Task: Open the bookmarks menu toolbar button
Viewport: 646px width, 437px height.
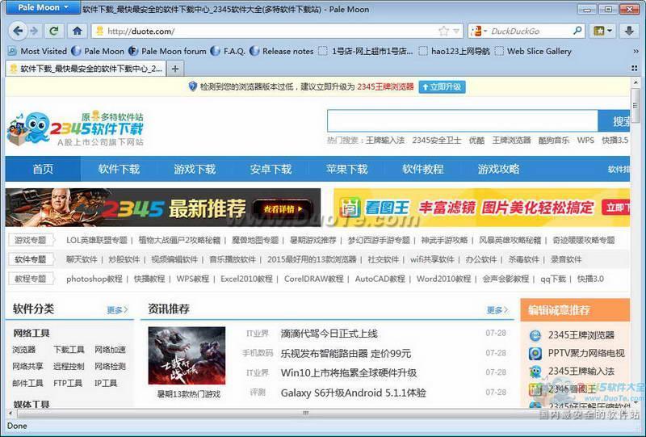Action: point(602,31)
